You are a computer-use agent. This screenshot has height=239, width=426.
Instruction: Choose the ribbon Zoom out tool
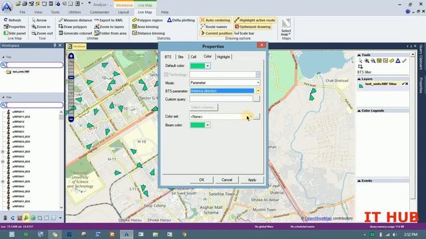pos(42,33)
